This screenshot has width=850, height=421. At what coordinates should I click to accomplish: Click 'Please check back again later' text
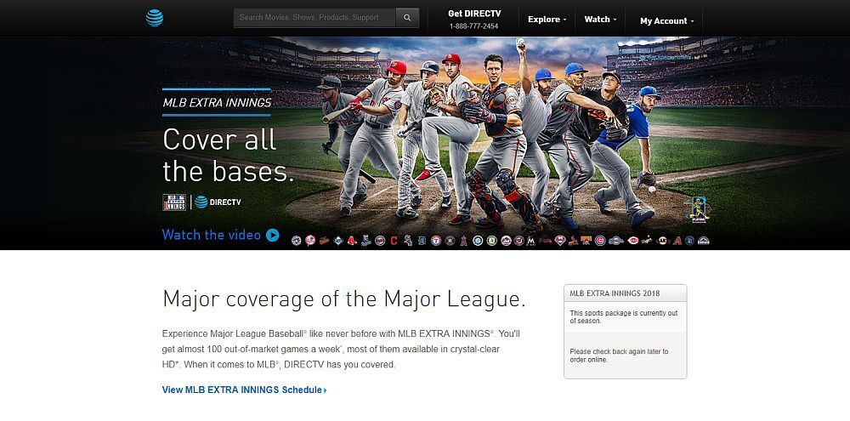(619, 356)
